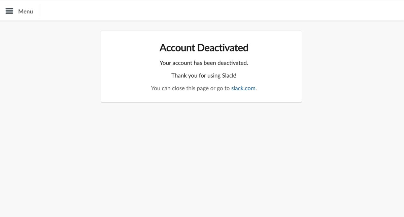Click the words 'or go to' before link
404x217 pixels.
point(220,88)
